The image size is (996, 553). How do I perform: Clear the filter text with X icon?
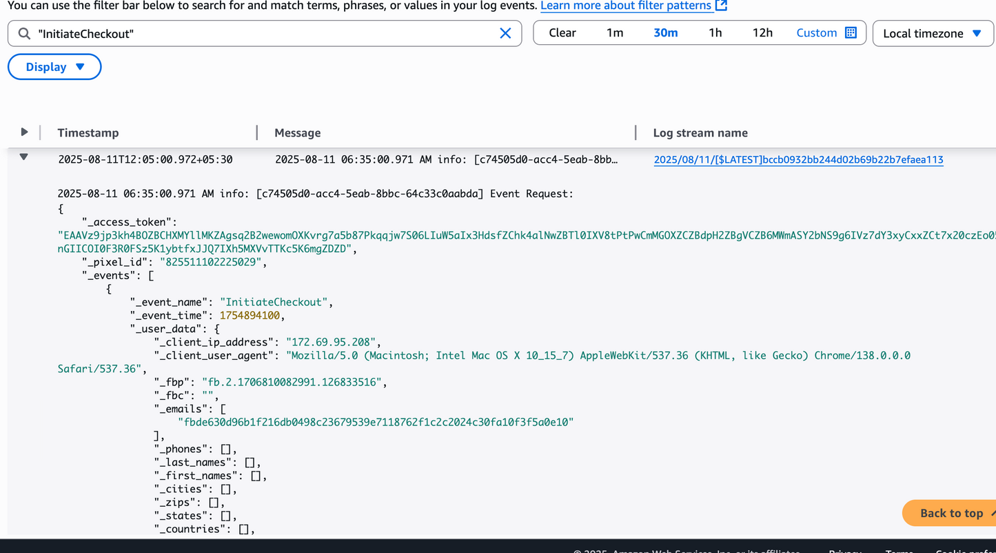pyautogui.click(x=505, y=33)
